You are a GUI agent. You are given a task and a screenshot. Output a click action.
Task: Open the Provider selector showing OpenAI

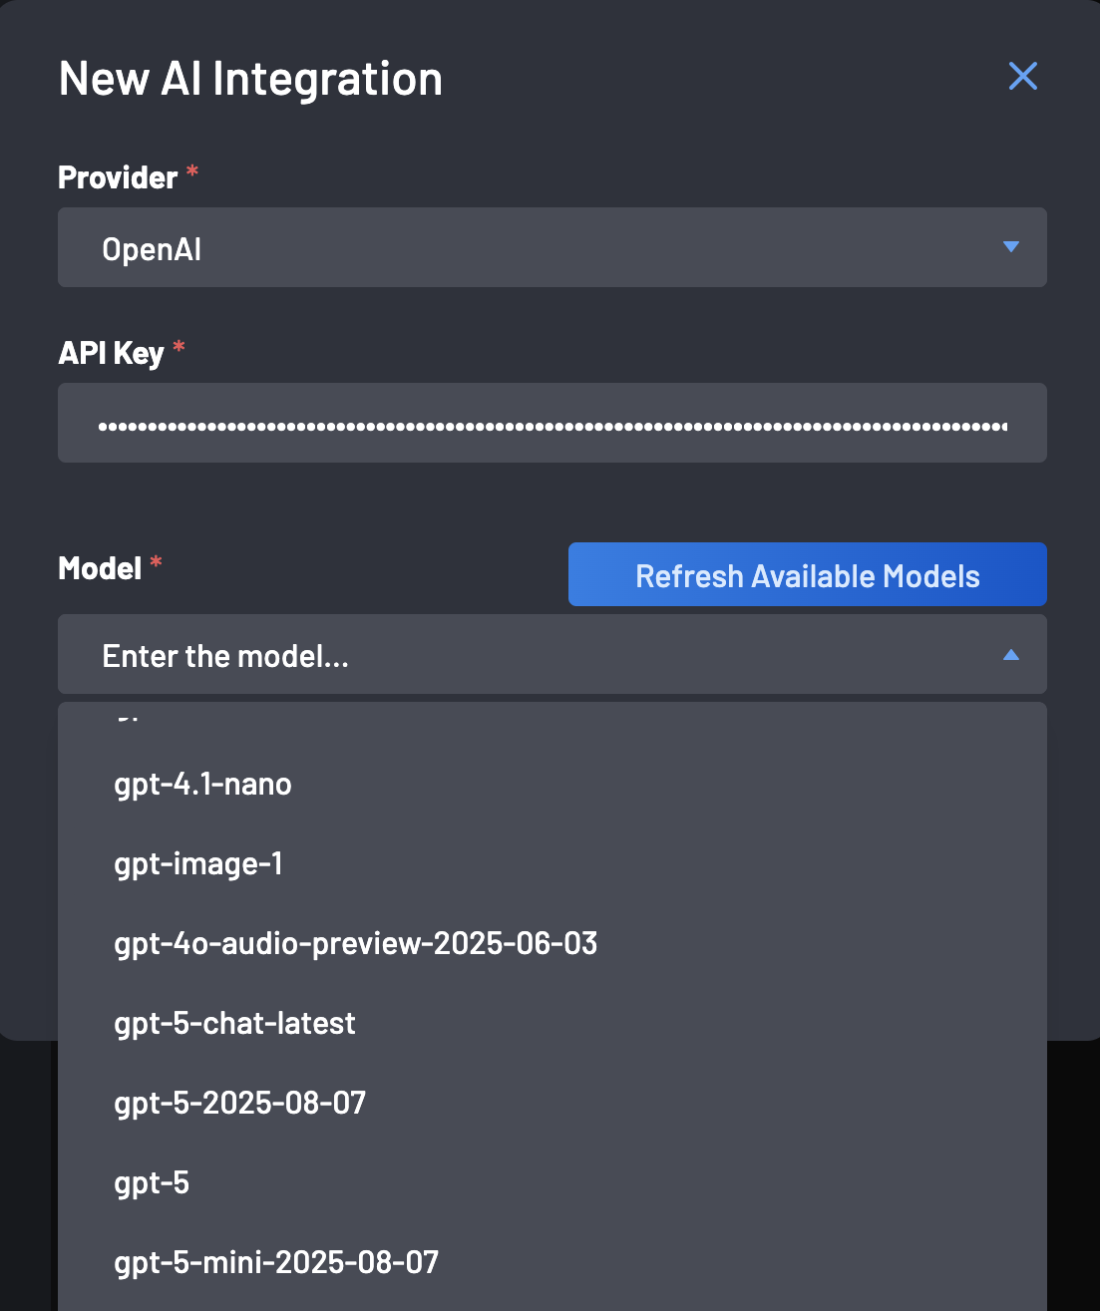551,247
